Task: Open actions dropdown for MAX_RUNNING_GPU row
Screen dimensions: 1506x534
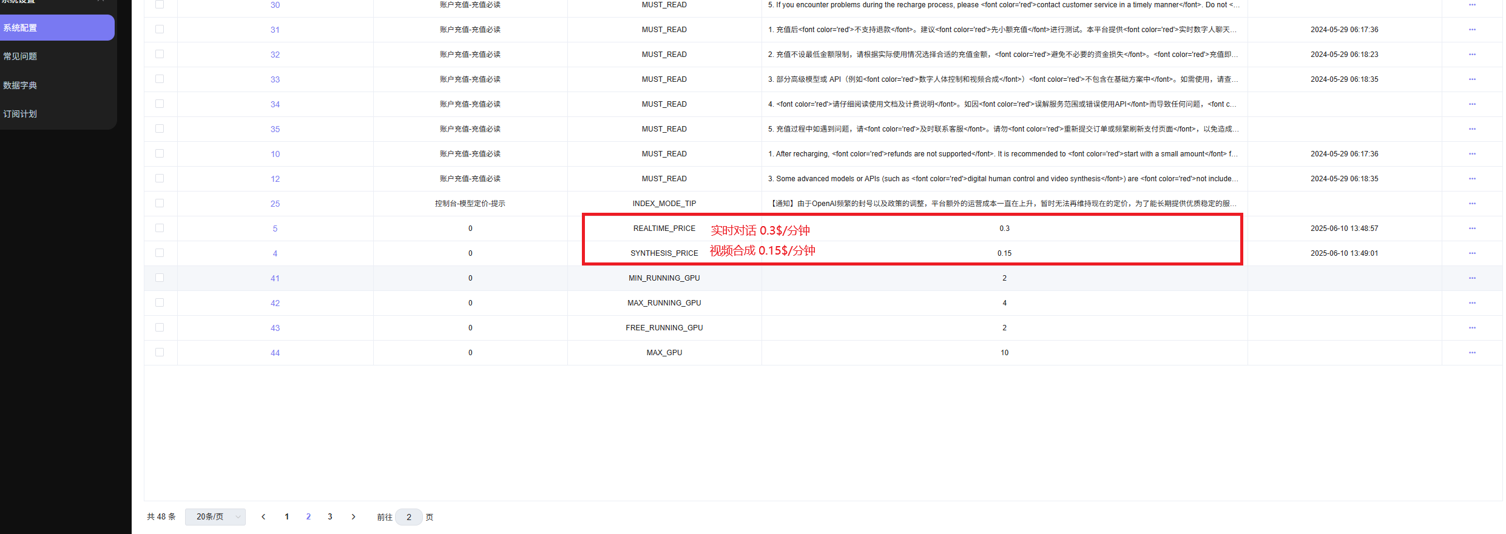Action: click(x=1471, y=303)
